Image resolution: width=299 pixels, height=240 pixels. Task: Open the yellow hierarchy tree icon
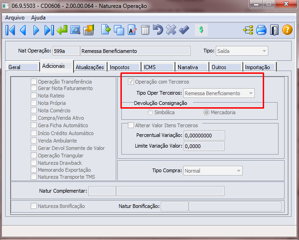(x=248, y=30)
